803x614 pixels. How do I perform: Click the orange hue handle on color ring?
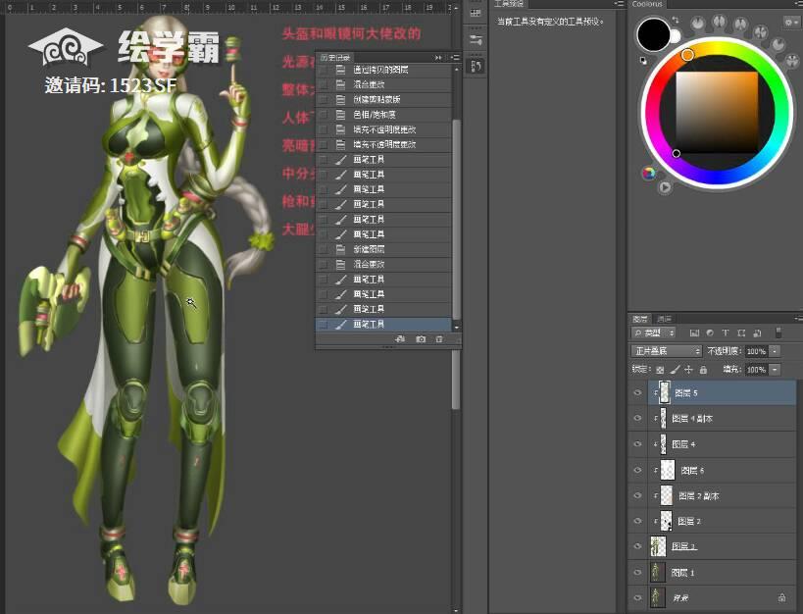pos(687,54)
